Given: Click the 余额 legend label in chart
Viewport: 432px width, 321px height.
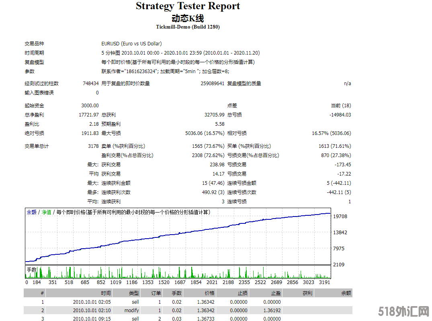Looking at the screenshot, I should pyautogui.click(x=31, y=212).
